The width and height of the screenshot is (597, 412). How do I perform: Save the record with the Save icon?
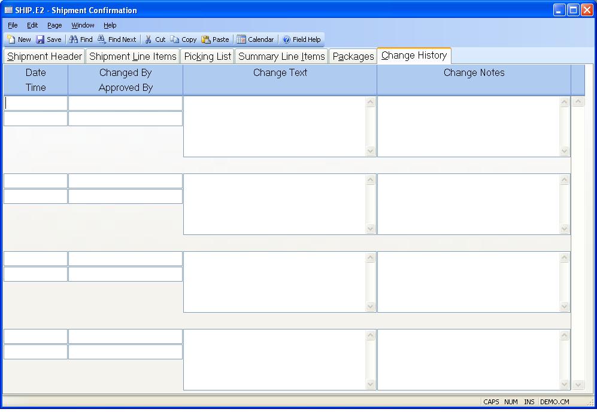pyautogui.click(x=41, y=39)
